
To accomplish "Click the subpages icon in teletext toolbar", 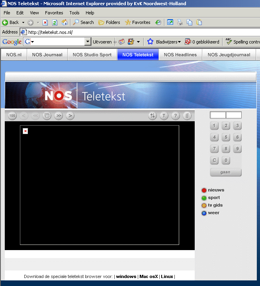I will tap(47, 116).
